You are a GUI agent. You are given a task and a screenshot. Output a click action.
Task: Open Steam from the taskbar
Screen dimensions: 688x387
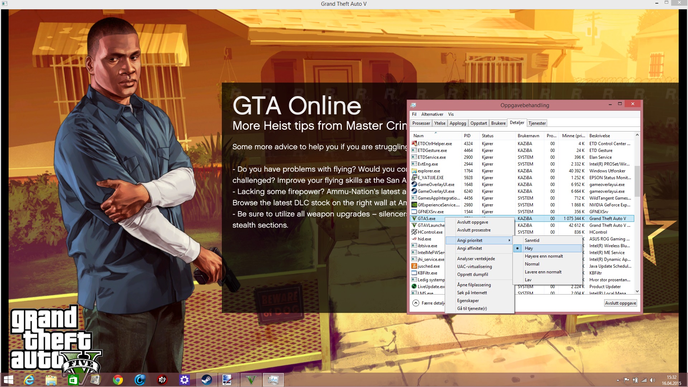tap(206, 380)
